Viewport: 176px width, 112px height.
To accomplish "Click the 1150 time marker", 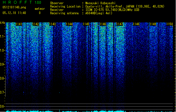I will [x=170, y=24].
